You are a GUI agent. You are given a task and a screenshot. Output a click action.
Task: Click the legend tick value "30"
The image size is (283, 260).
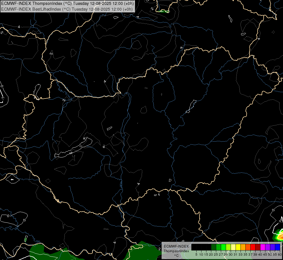click(x=231, y=255)
